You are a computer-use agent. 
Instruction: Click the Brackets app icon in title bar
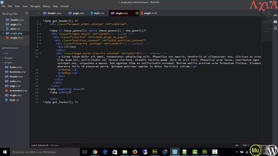[x=2, y=2]
